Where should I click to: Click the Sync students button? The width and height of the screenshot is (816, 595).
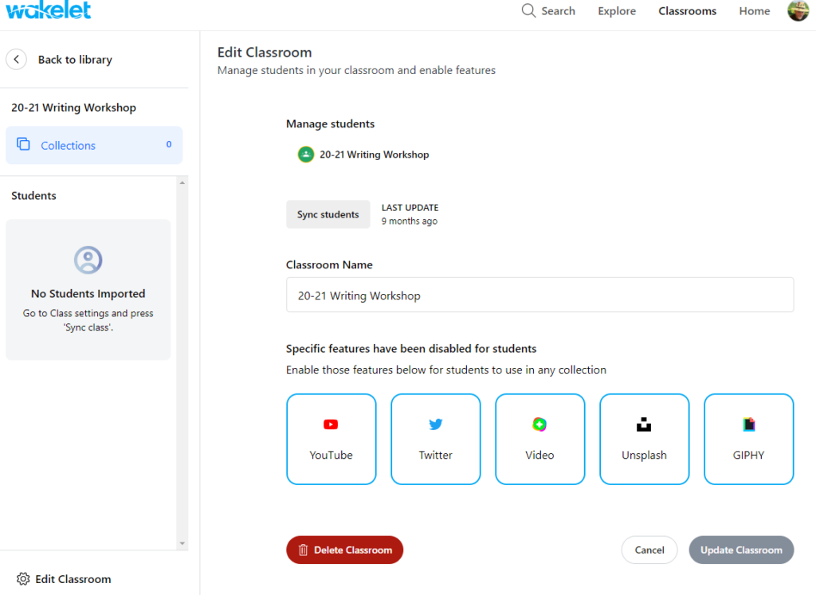pos(328,214)
